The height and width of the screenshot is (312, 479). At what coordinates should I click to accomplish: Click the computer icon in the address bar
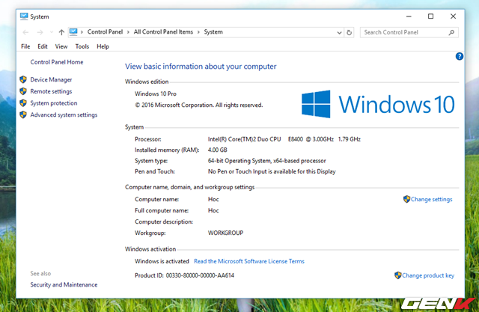(73, 32)
